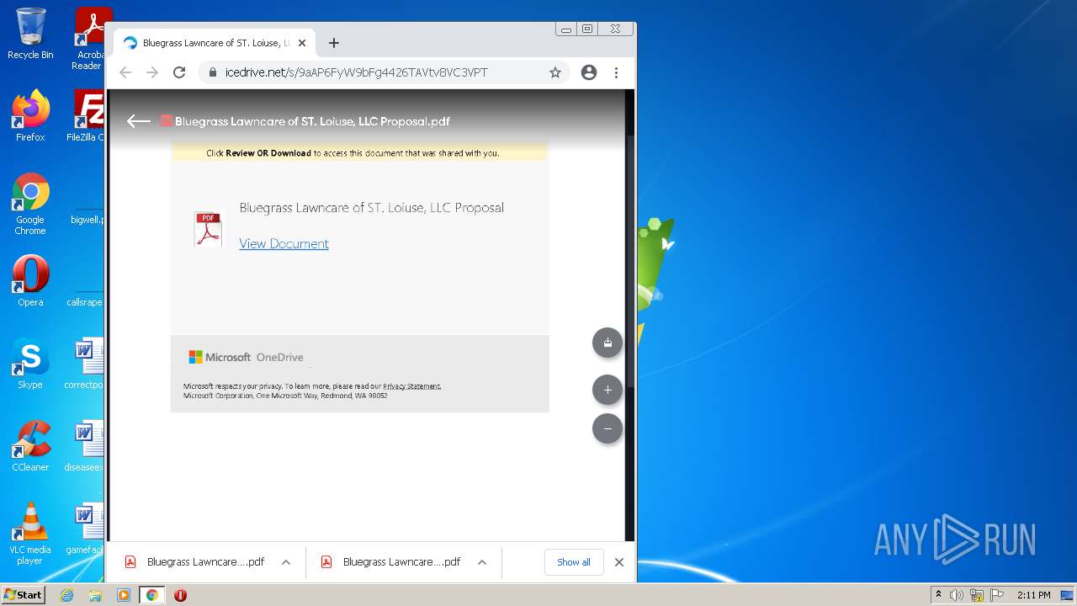The image size is (1077, 606).
Task: Zoom out with the minus button
Action: pos(607,428)
